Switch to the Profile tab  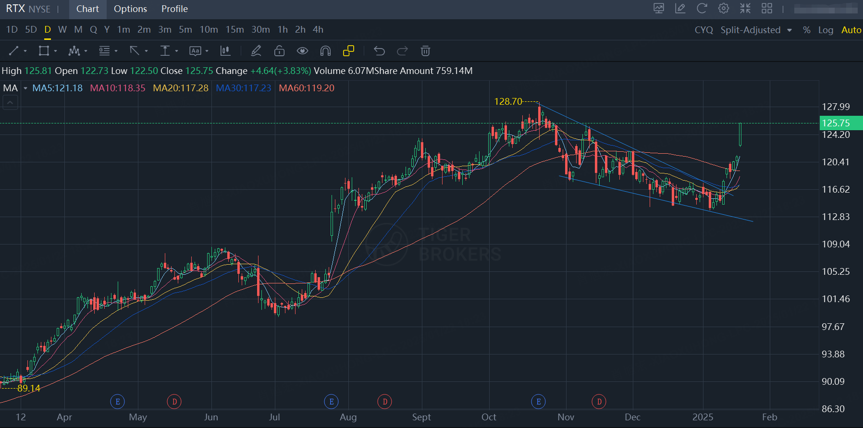[x=174, y=9]
